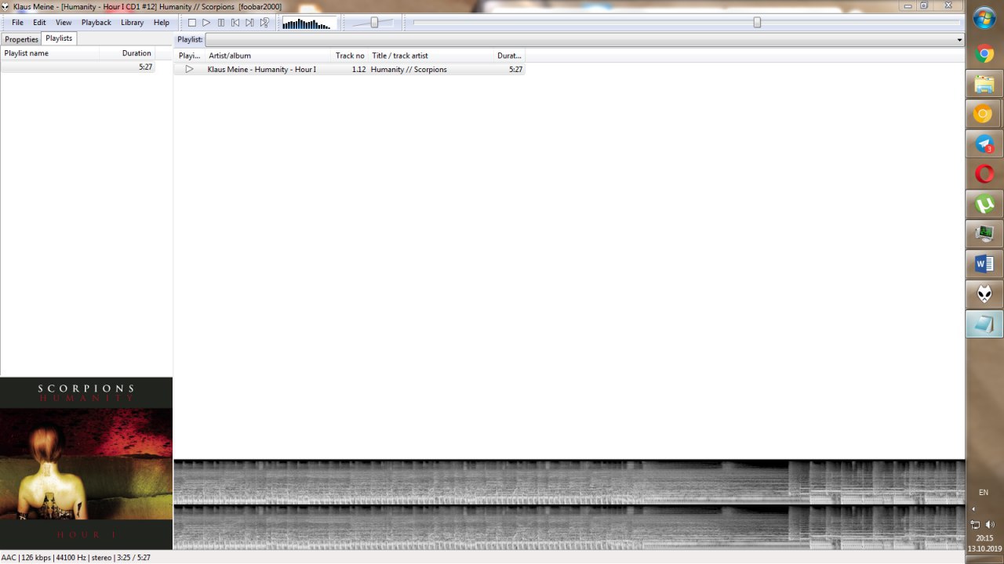The image size is (1004, 564).
Task: Go to the previous track
Action: (x=235, y=23)
